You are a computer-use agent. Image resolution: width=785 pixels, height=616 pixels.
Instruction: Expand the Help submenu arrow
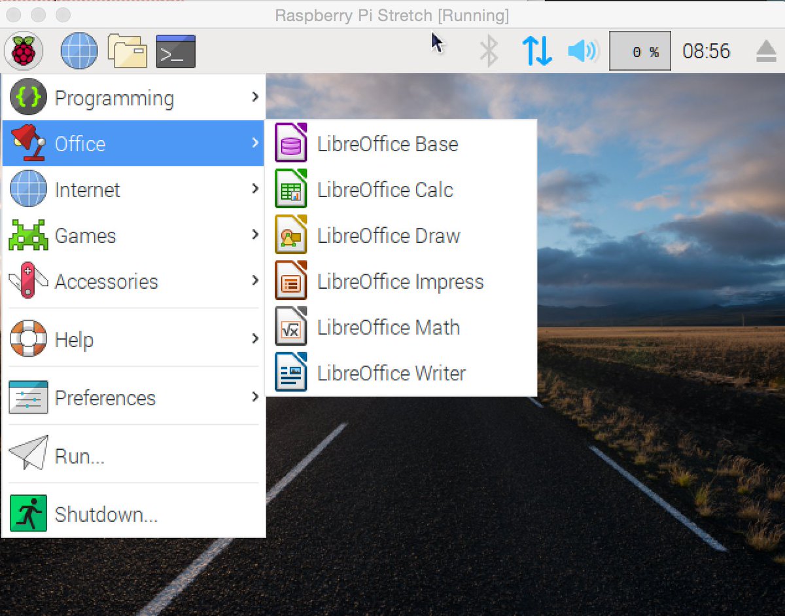point(255,338)
